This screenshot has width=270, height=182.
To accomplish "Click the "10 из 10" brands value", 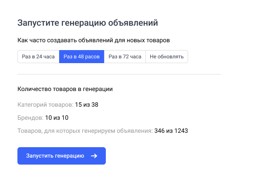I will [x=57, y=118].
